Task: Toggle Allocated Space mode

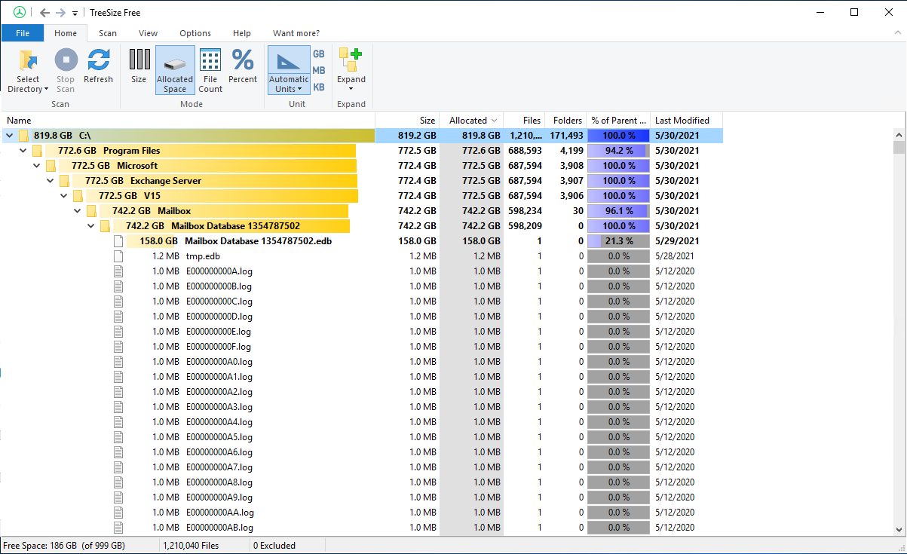Action: coord(175,71)
